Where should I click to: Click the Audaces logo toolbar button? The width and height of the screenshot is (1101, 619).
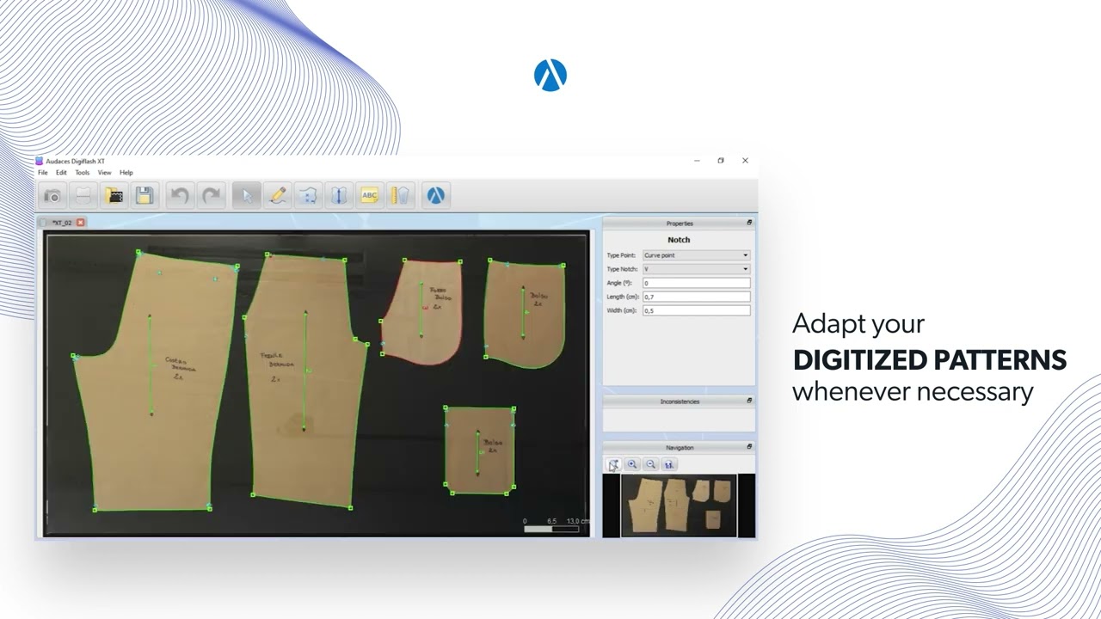(436, 196)
